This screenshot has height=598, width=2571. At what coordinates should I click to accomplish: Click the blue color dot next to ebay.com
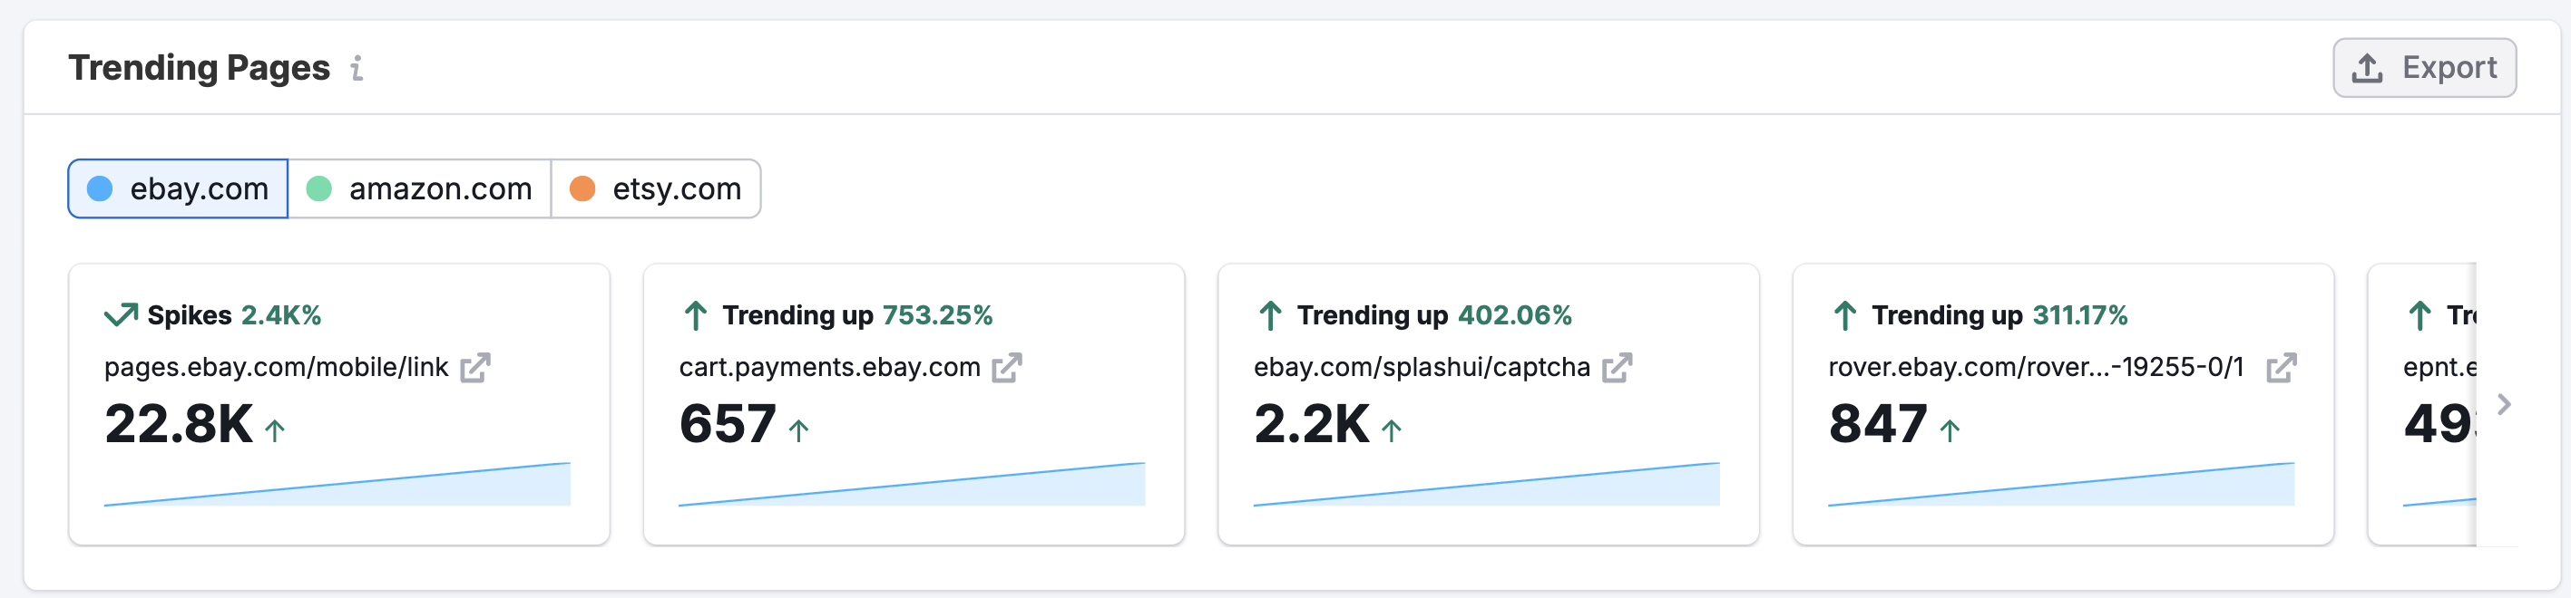(x=100, y=188)
